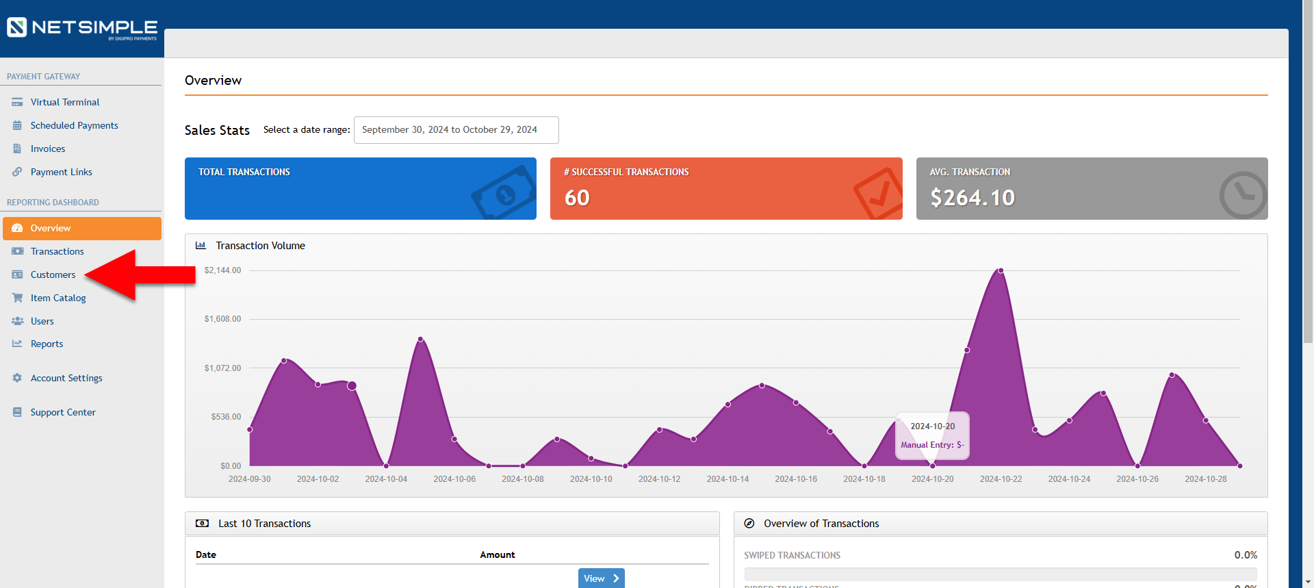1314x588 pixels.
Task: Click the Transaction Volume bar chart icon
Action: point(201,245)
